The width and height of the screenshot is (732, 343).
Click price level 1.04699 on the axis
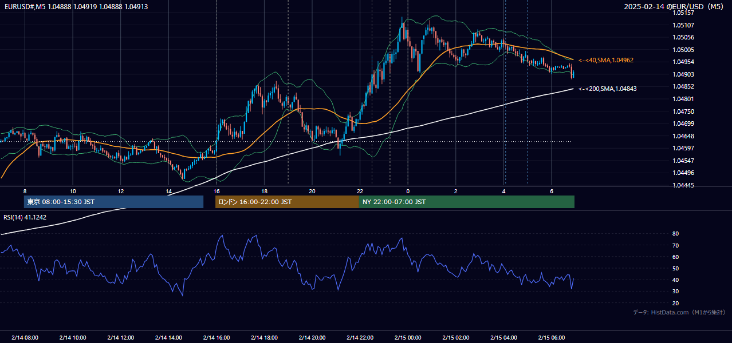(683, 123)
